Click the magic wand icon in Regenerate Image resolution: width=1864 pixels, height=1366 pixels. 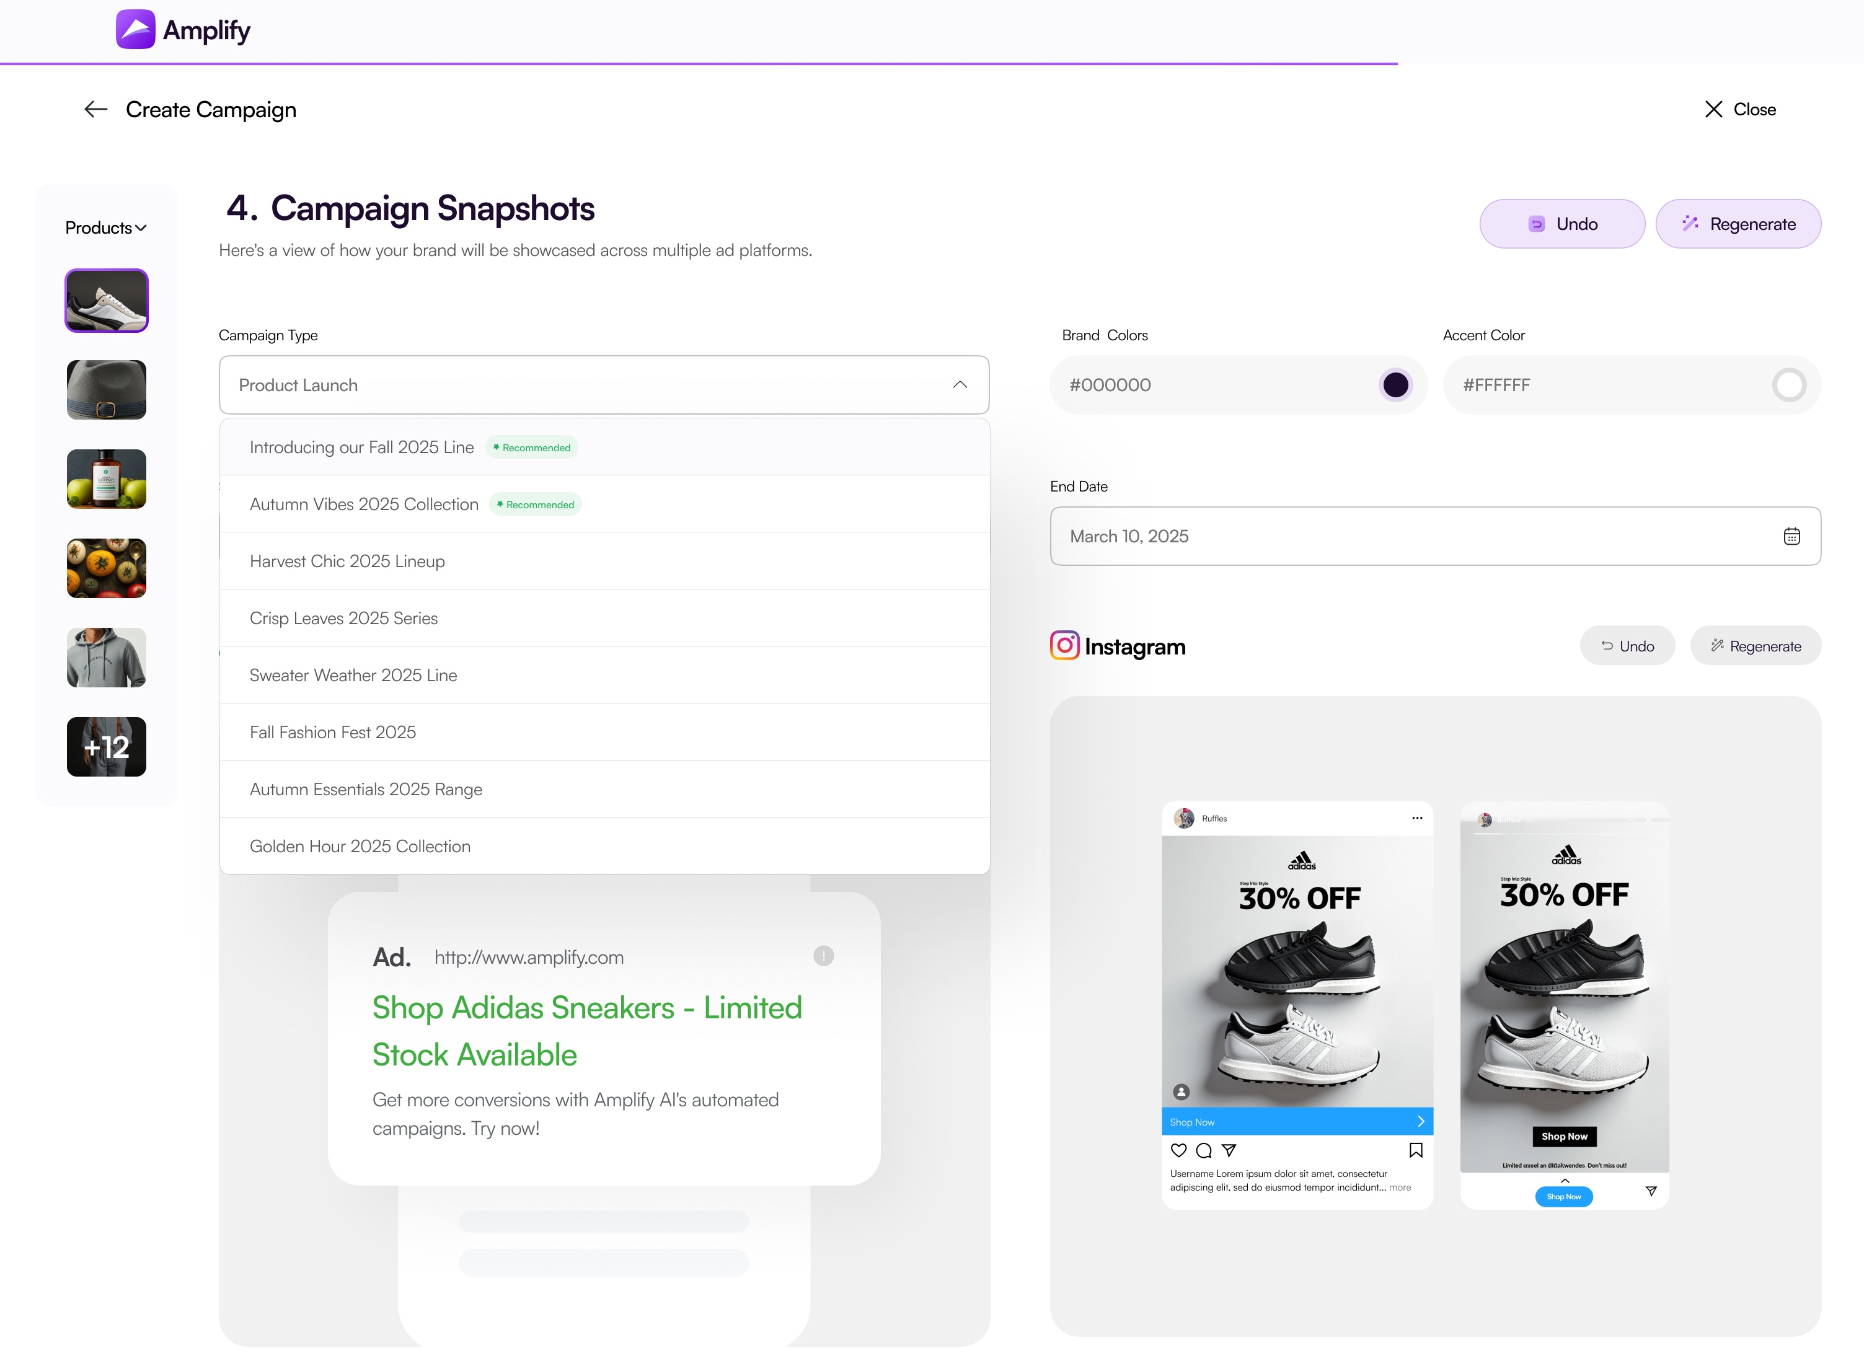click(1690, 223)
